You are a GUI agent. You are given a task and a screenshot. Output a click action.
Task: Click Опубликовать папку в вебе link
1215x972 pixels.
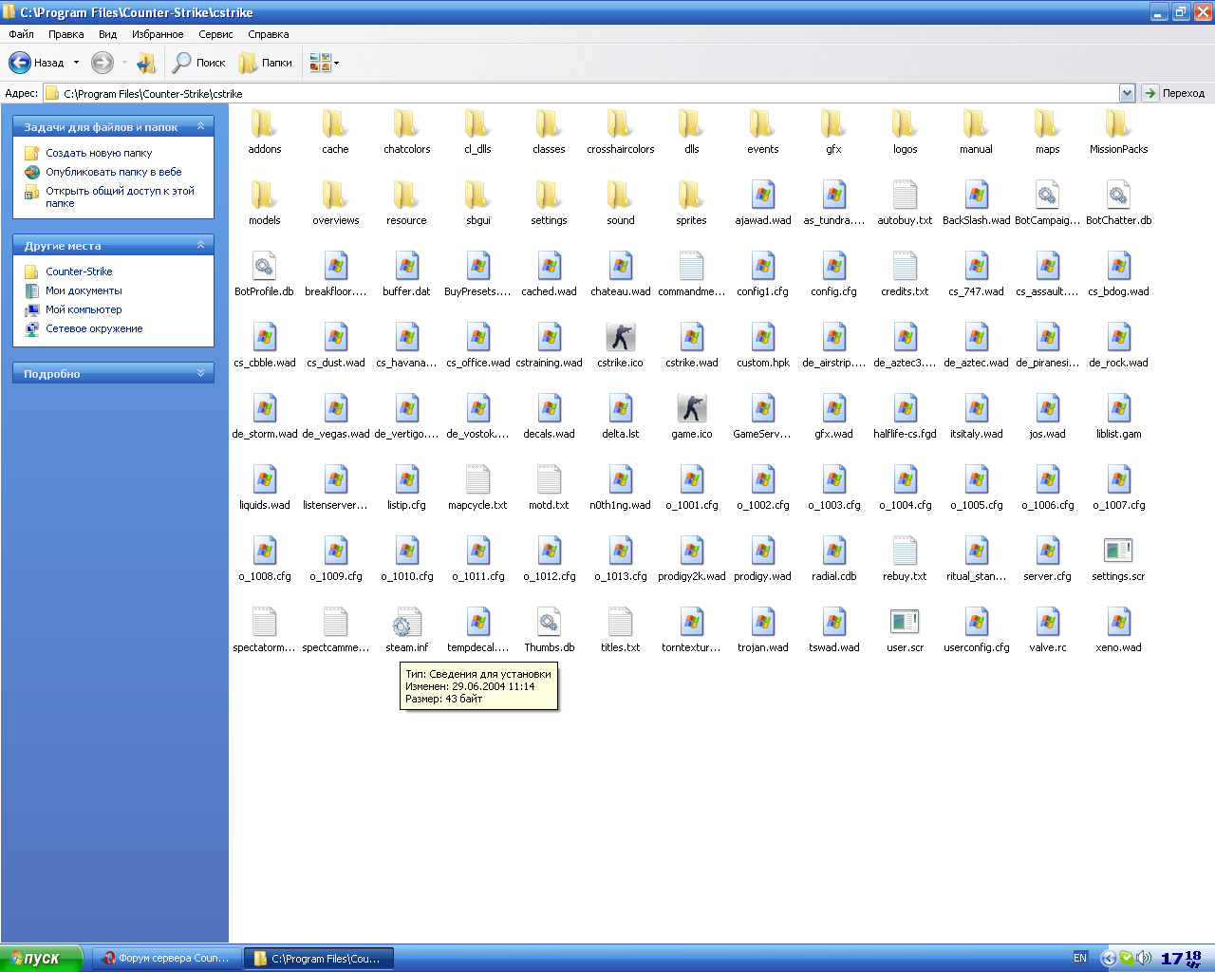click(x=114, y=172)
